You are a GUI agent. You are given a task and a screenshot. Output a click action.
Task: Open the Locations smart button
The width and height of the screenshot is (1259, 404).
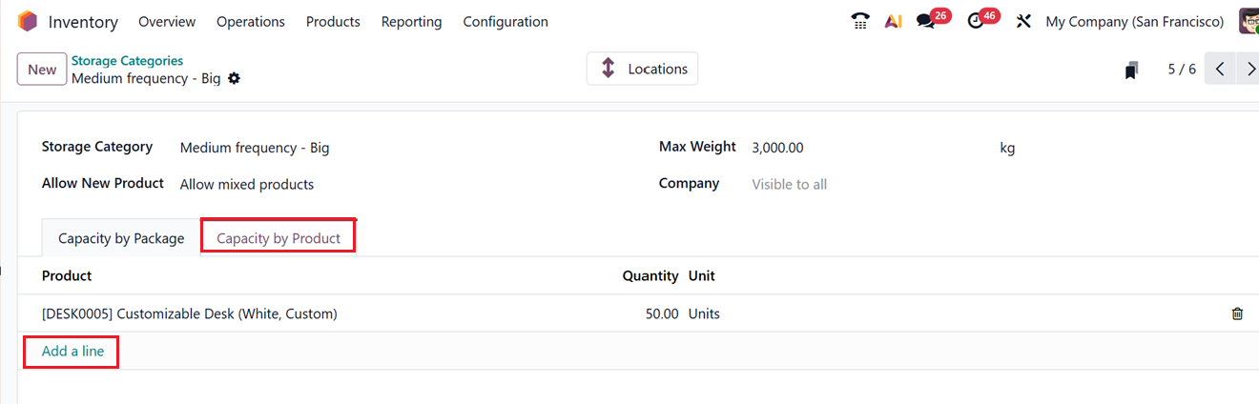[642, 69]
